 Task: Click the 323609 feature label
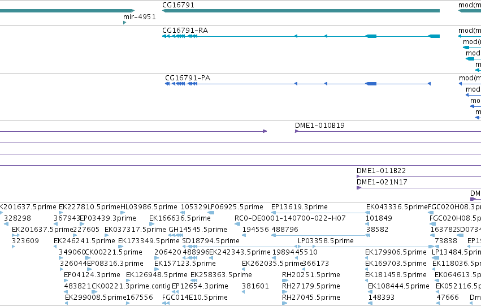coord(25,241)
